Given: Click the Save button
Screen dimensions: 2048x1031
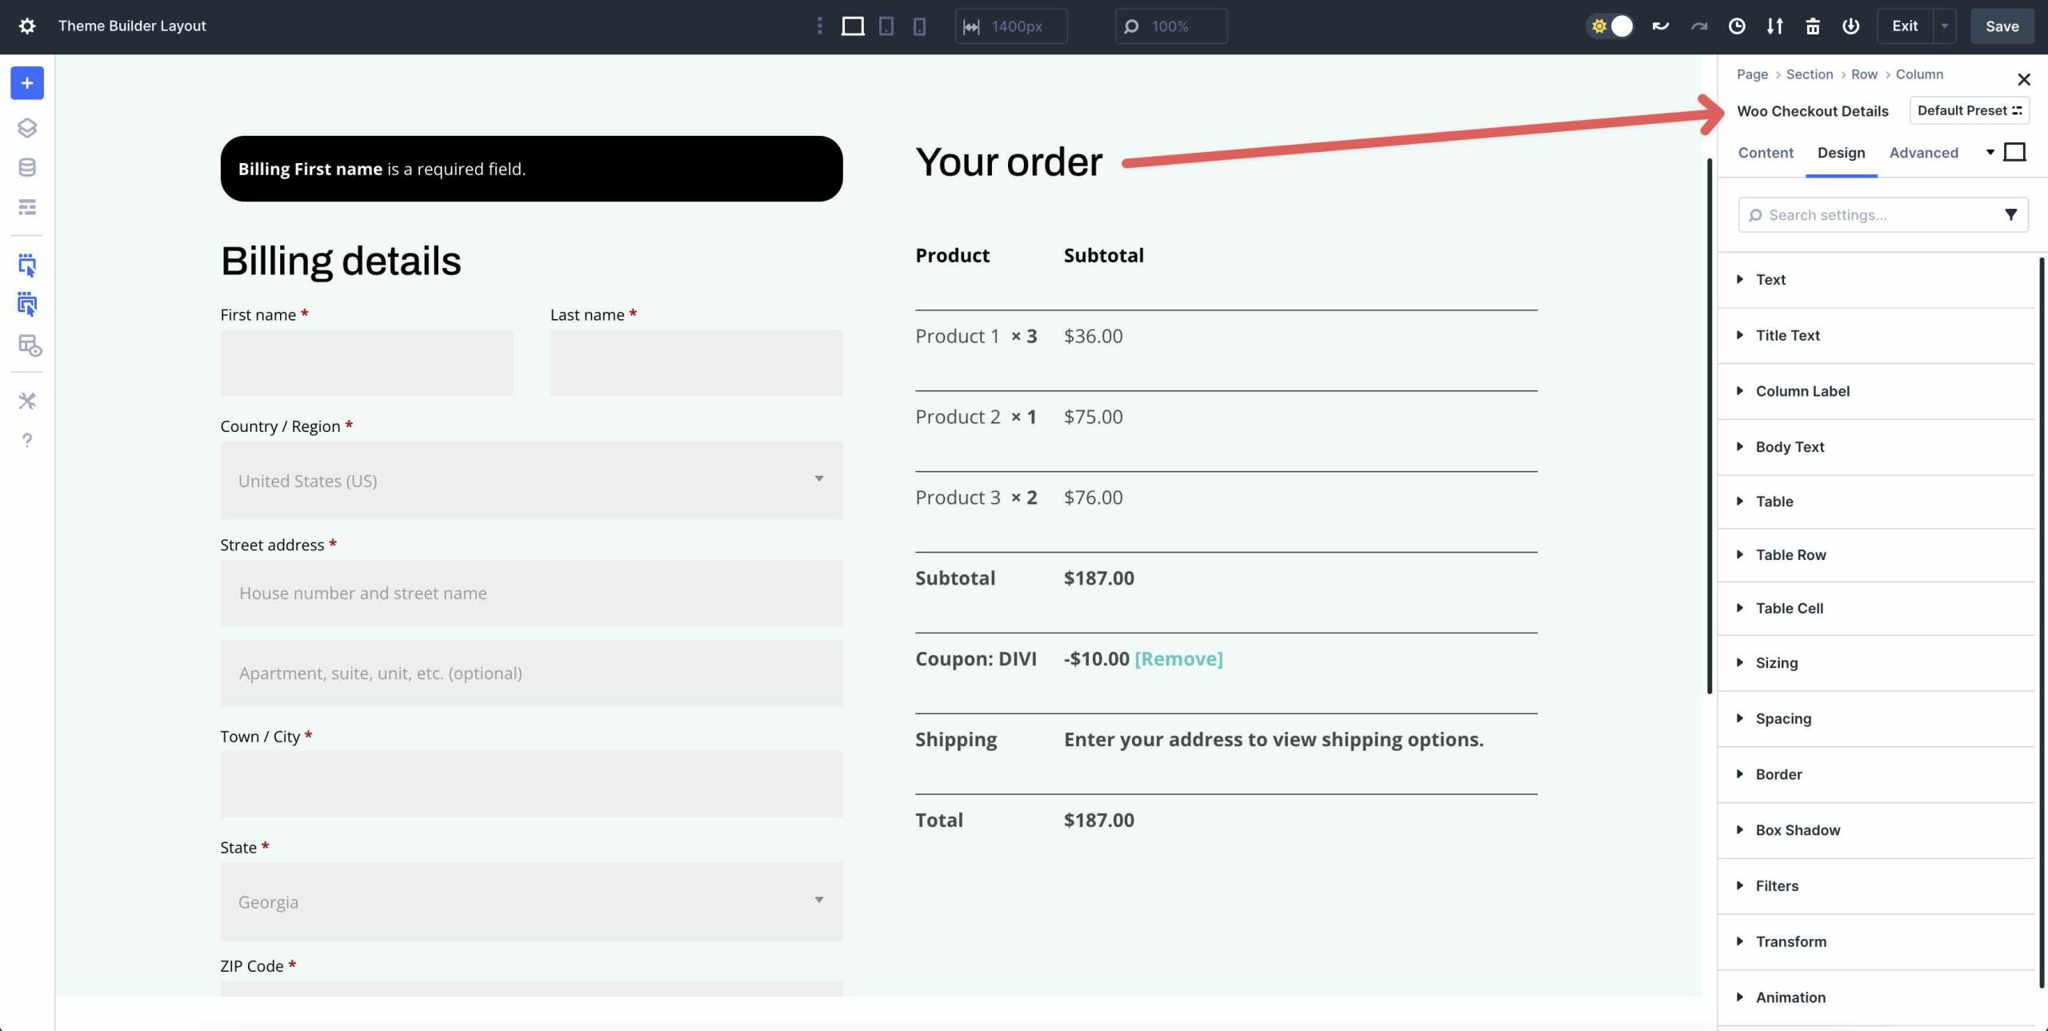Looking at the screenshot, I should (2002, 26).
